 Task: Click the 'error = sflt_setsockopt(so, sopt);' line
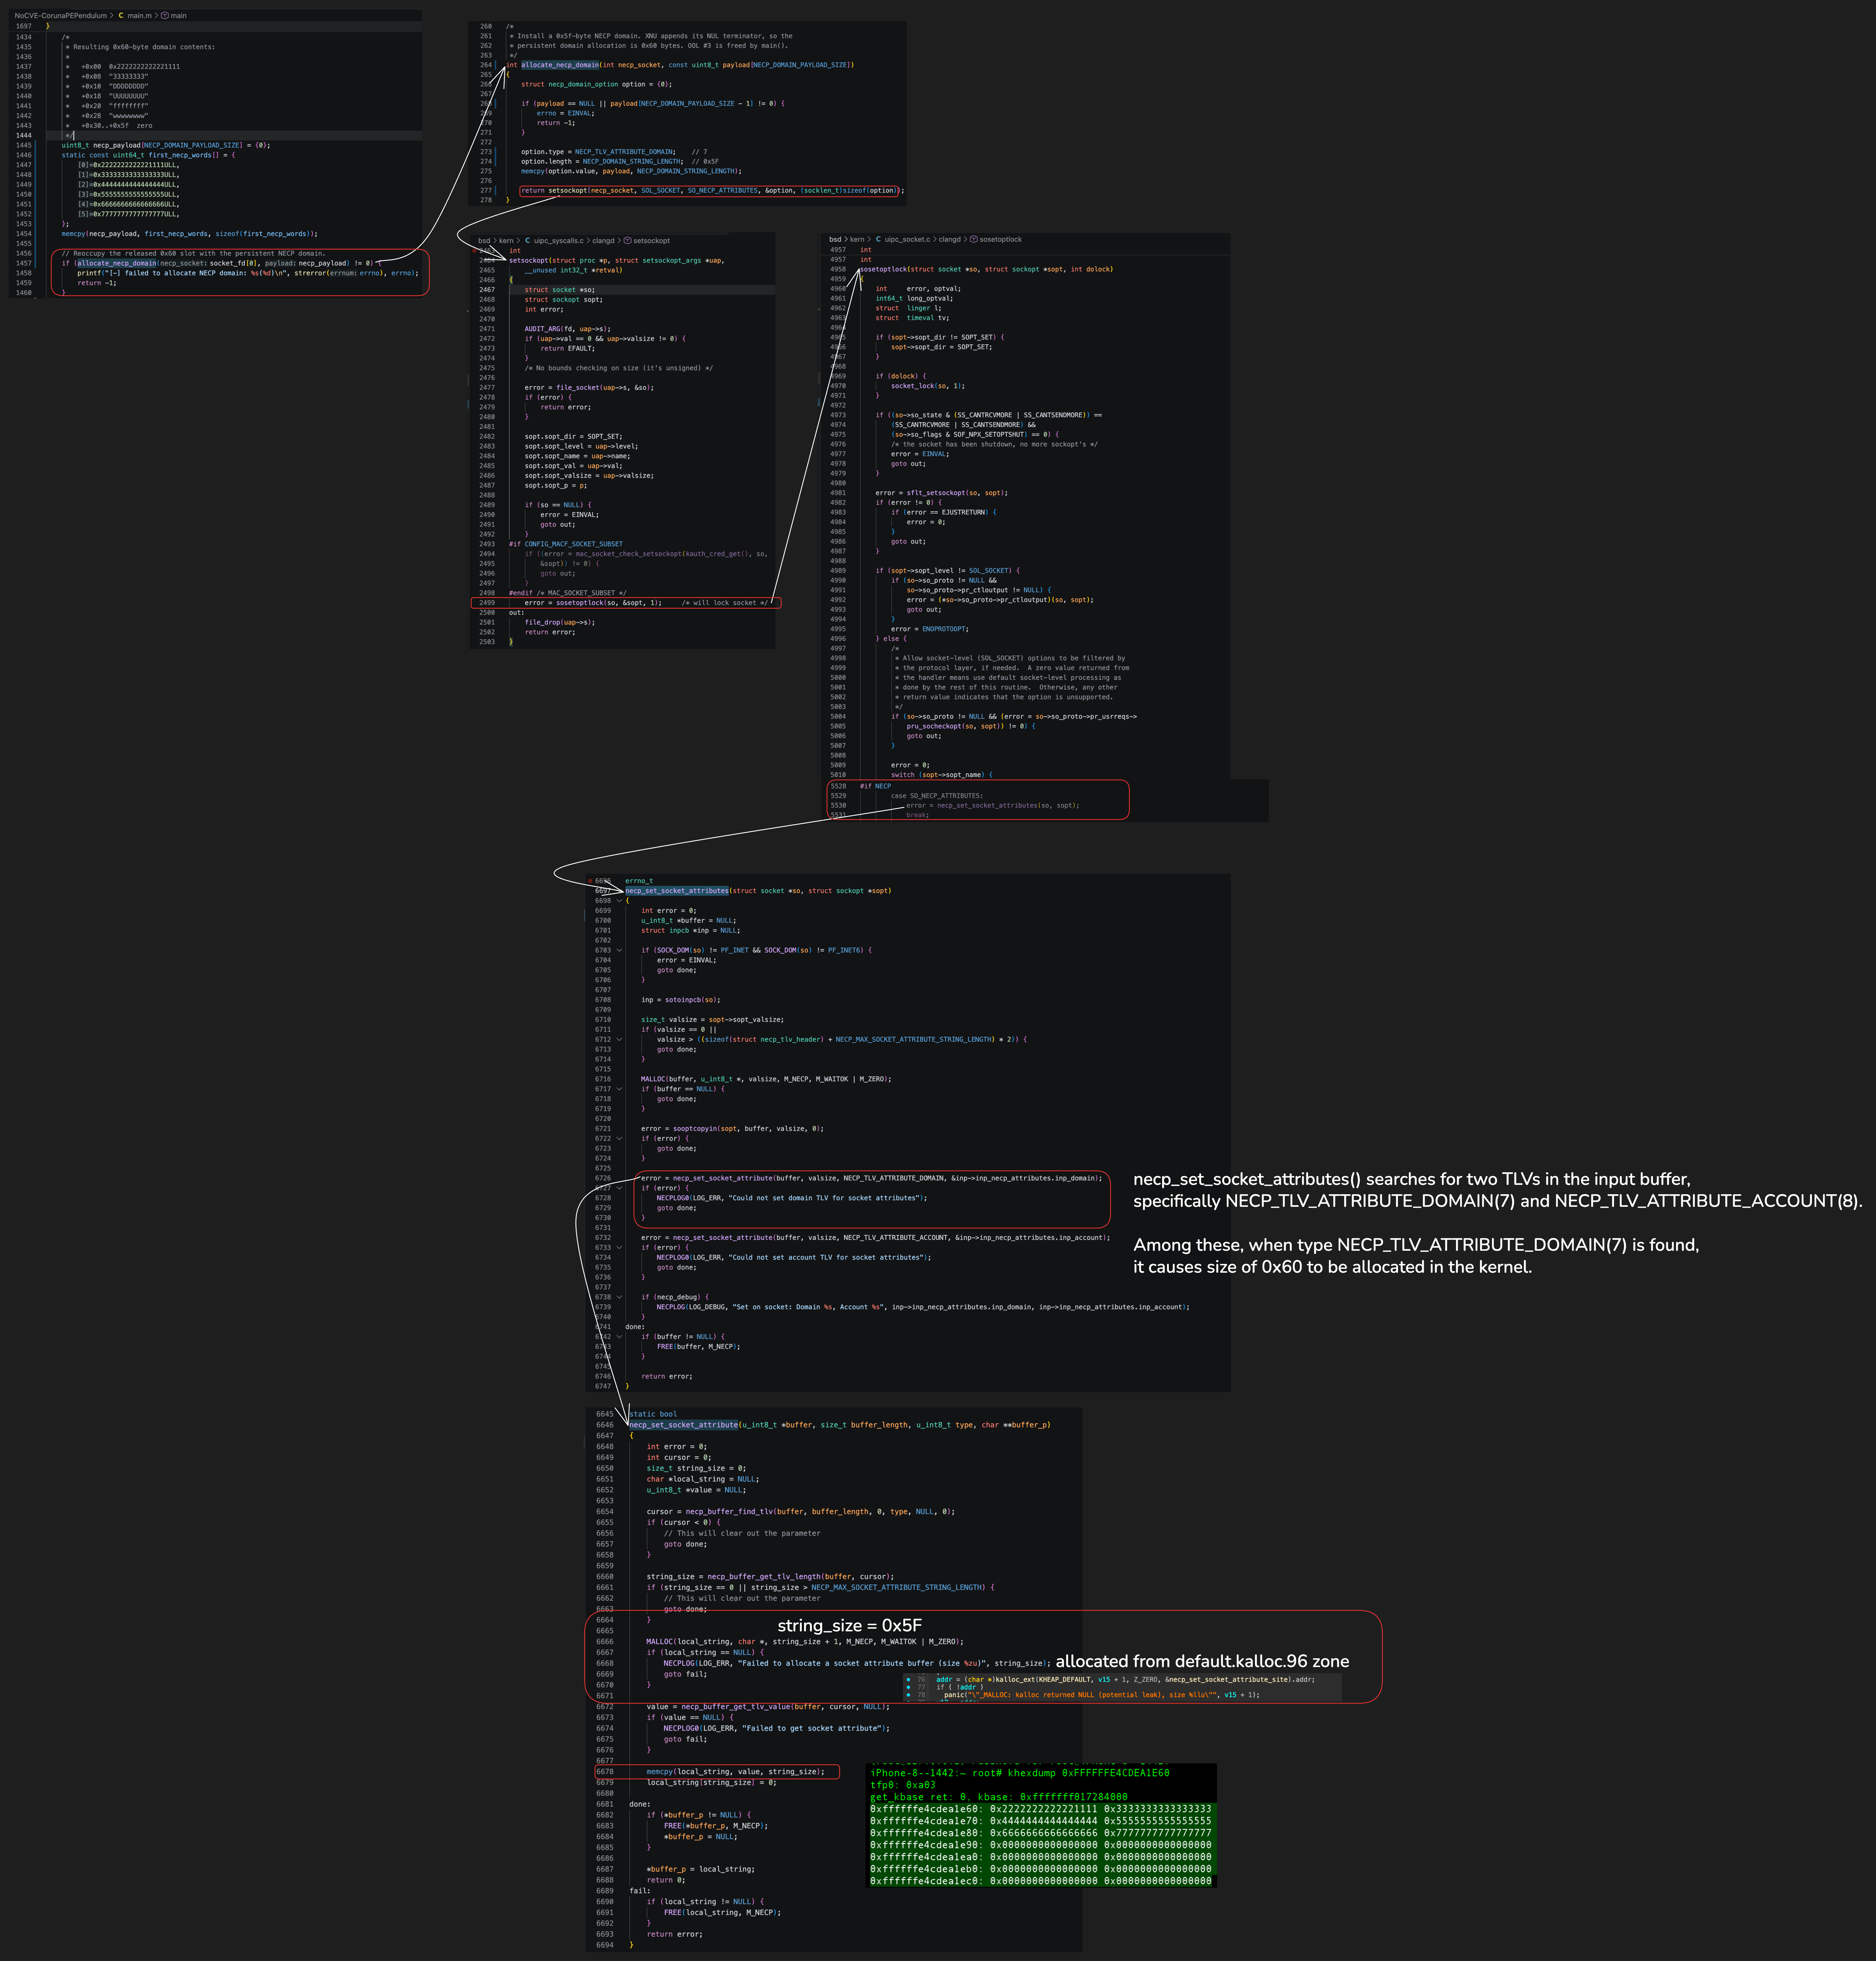click(x=942, y=493)
